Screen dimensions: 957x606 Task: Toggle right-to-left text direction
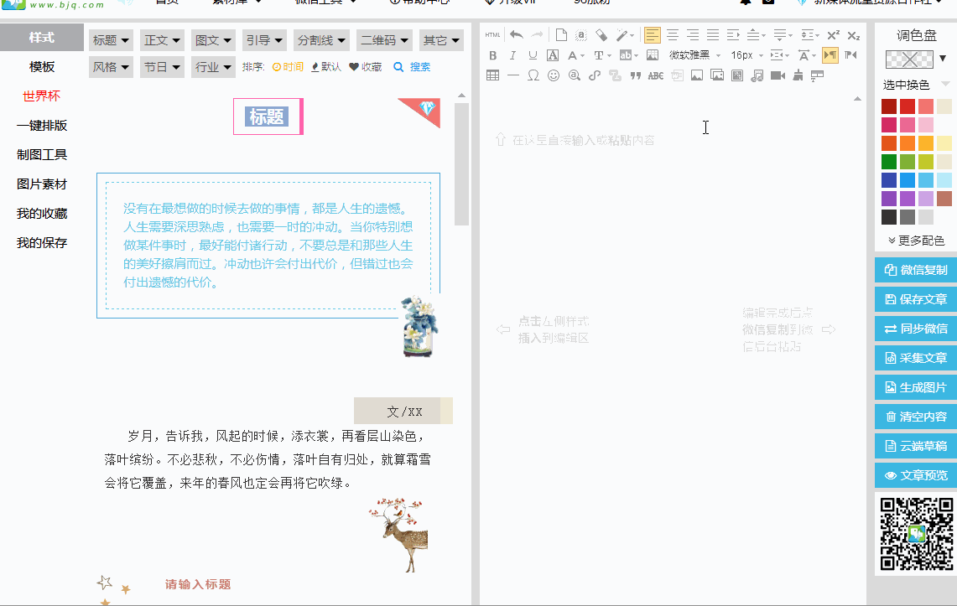850,55
